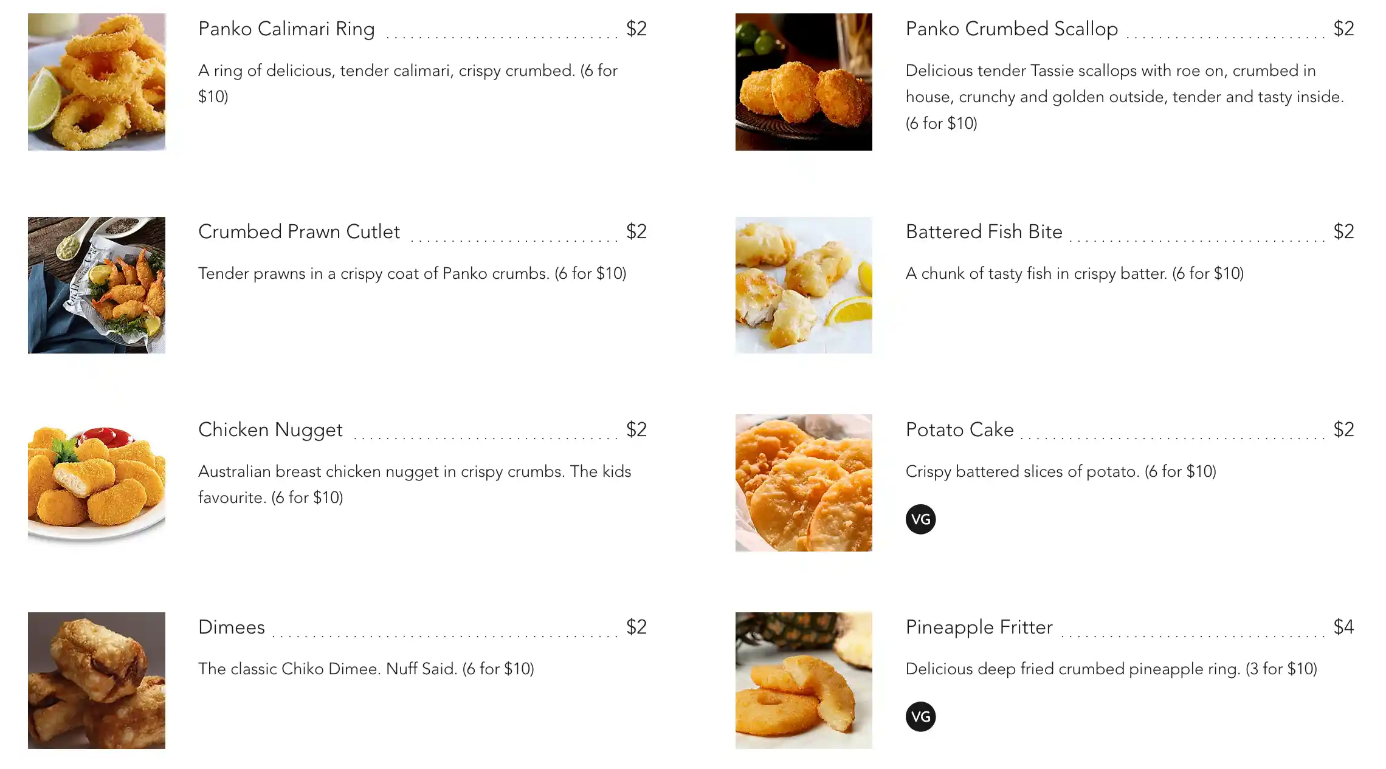This screenshot has width=1386, height=769.
Task: Click the VG badge under Potato Cake
Action: point(920,519)
